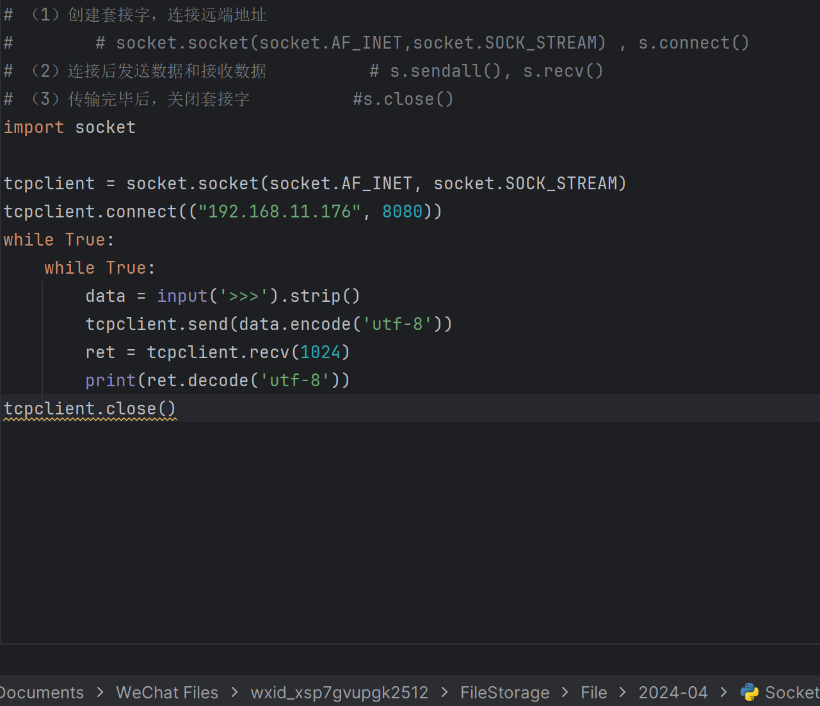Click the Python file icon in breadcrumbs
Screen dimensions: 820x706
point(749,692)
